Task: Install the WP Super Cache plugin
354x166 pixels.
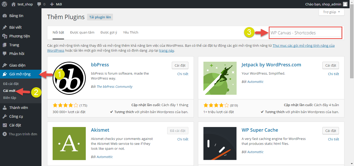Action: click(x=331, y=131)
